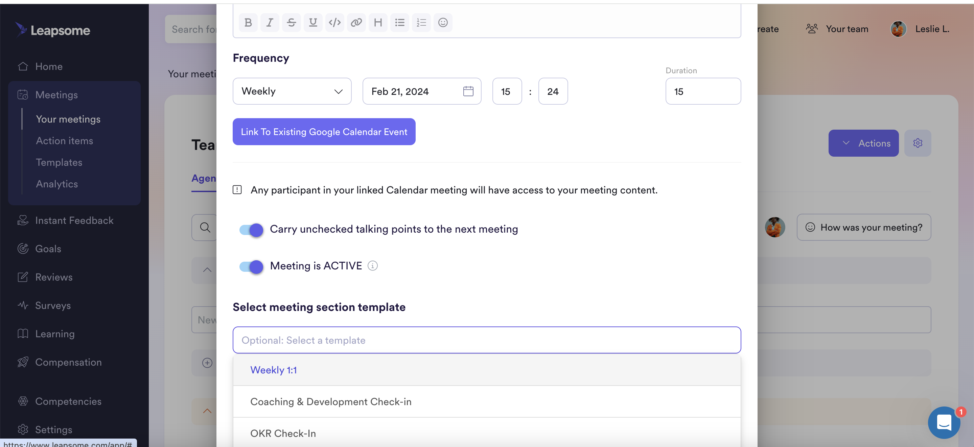Open Action items sidebar item
Screen dimensions: 974x447
pyautogui.click(x=64, y=141)
